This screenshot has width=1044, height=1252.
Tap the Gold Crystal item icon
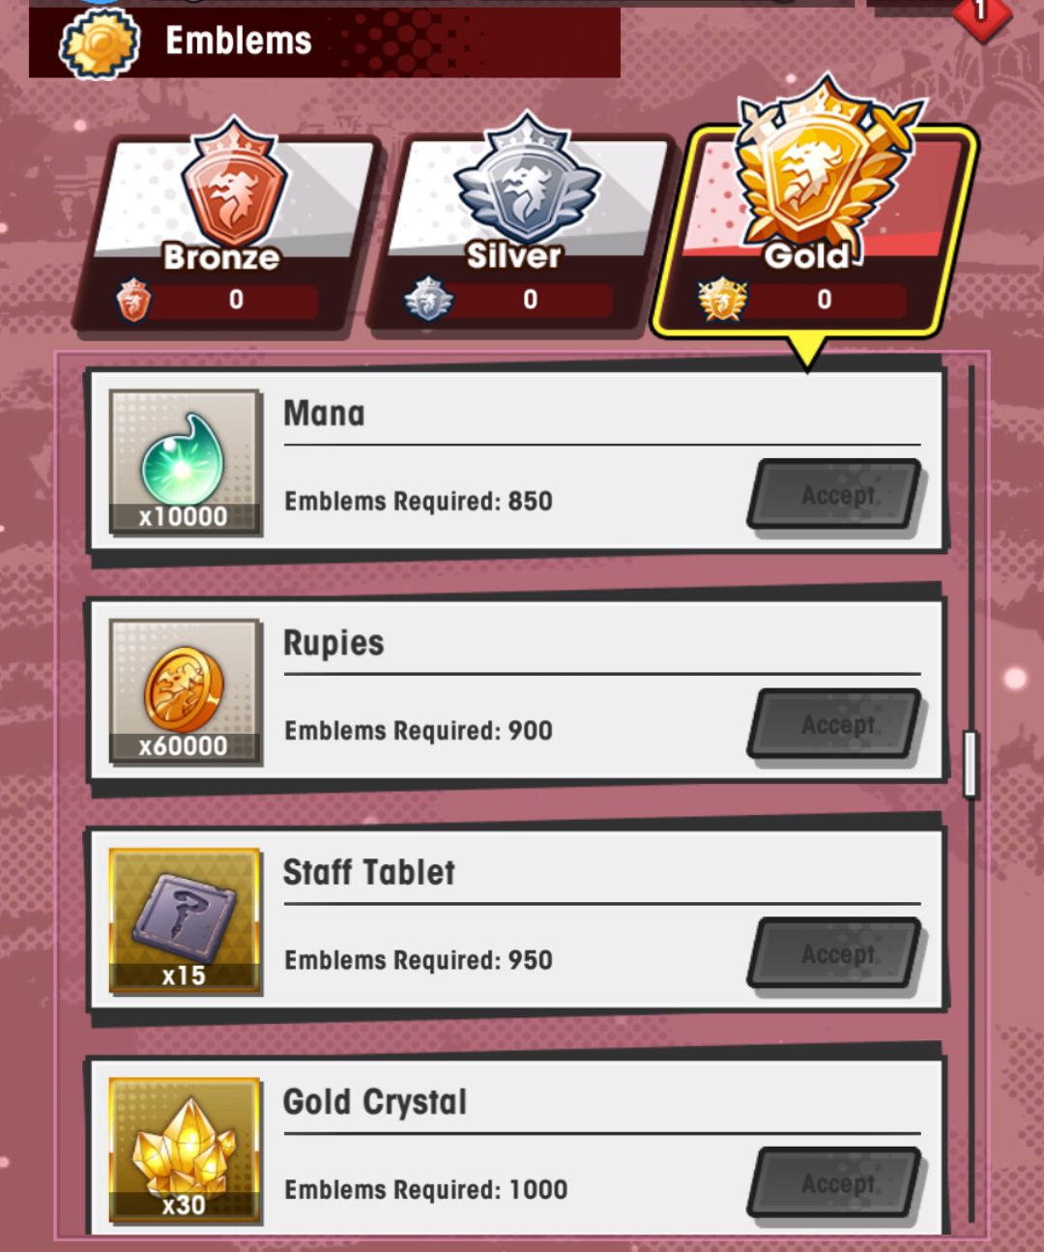point(185,1150)
